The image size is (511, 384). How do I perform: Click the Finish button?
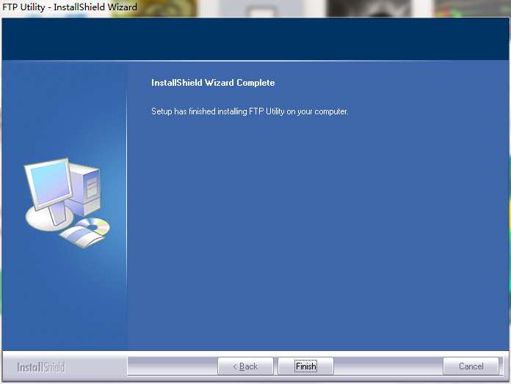click(x=305, y=366)
